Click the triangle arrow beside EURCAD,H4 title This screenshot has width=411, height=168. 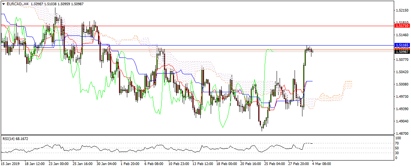(3, 4)
